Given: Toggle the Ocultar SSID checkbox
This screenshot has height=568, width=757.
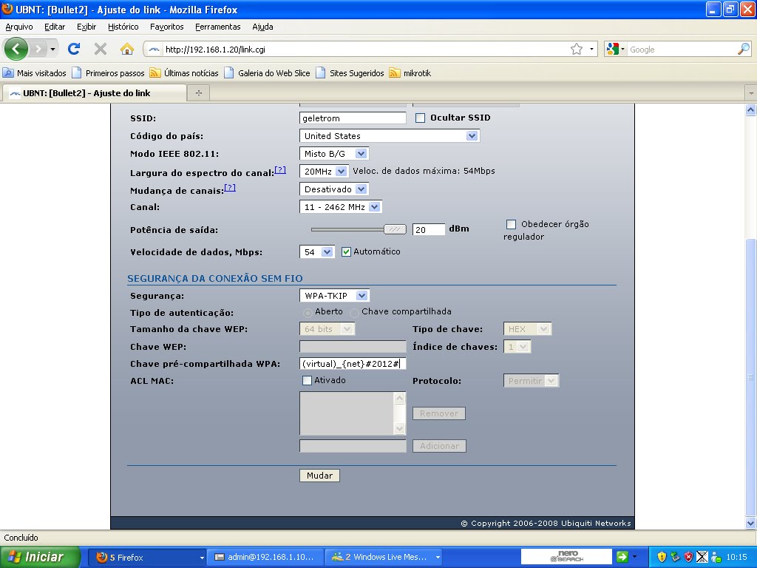Looking at the screenshot, I should [x=420, y=118].
